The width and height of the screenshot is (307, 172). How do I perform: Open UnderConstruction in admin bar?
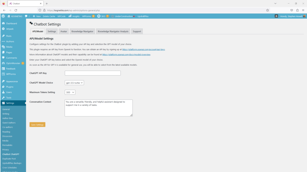click(x=123, y=16)
